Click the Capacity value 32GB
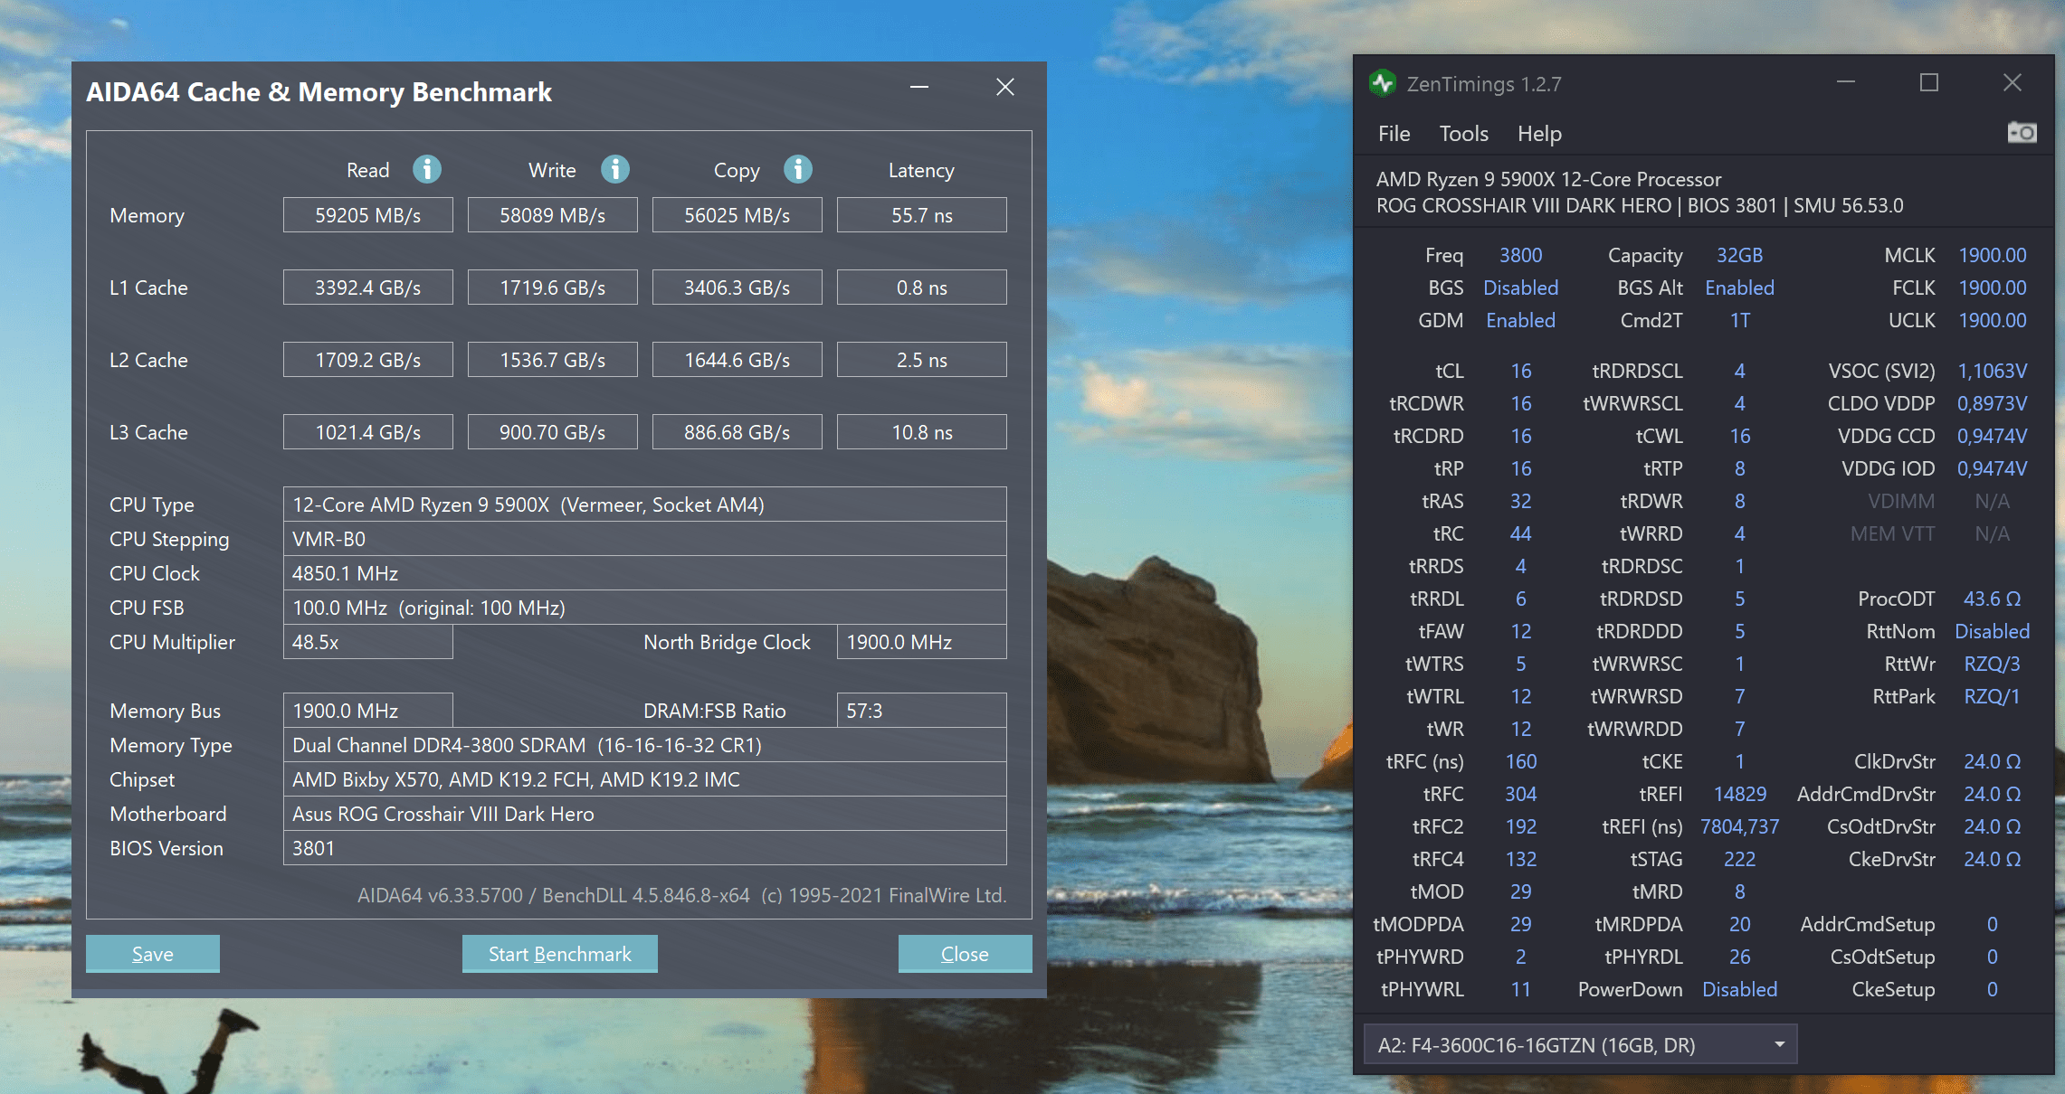 1739,255
